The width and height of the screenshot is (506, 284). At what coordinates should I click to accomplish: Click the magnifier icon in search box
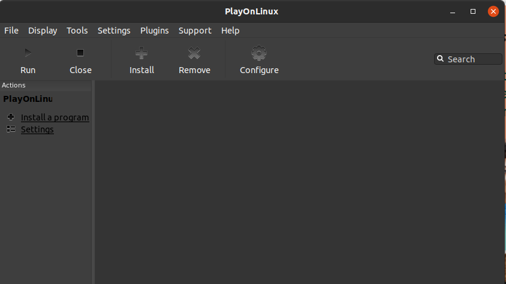441,59
